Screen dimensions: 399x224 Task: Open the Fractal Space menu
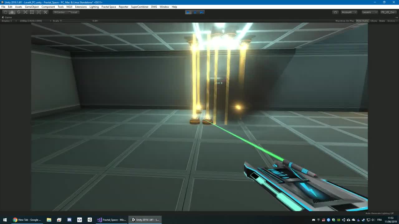point(109,7)
